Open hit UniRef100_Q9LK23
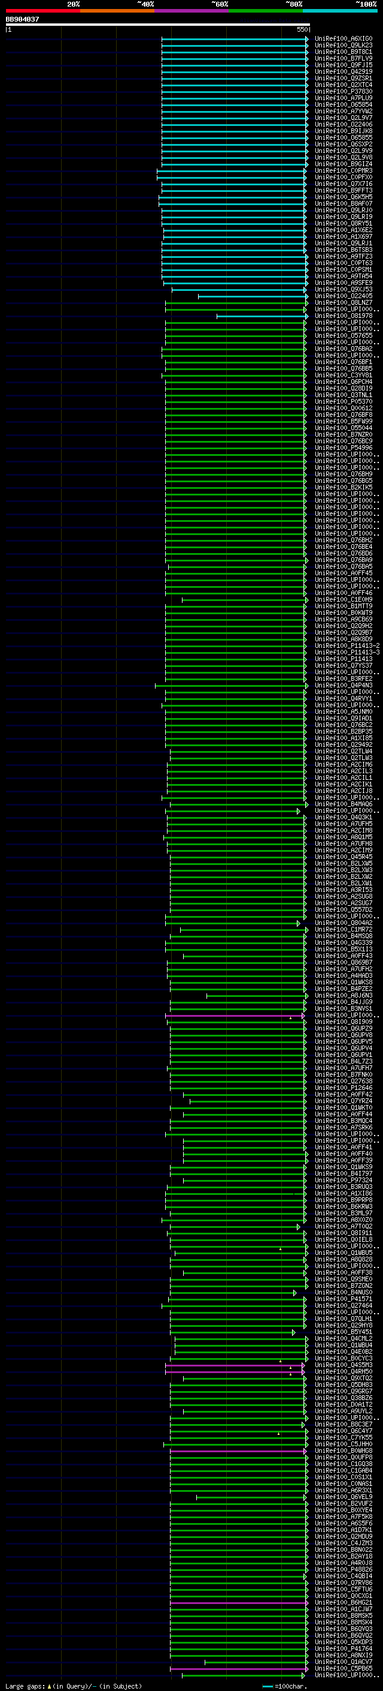This screenshot has width=383, height=1691. [344, 46]
